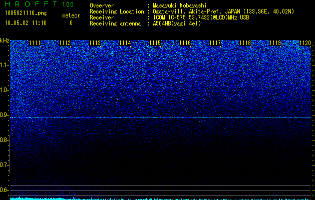
Task: Click the 1116 time marker
Action: pyautogui.click(x=185, y=43)
